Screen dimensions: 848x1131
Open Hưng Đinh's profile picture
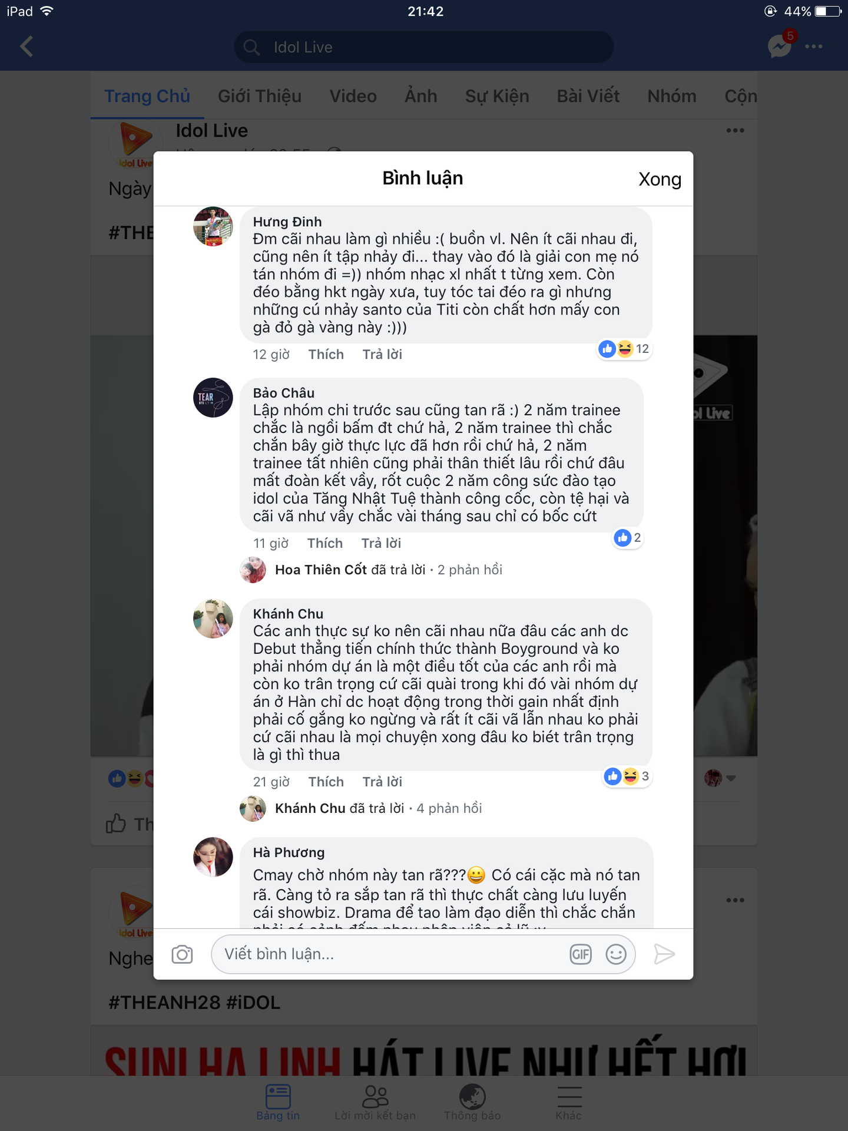[x=213, y=226]
